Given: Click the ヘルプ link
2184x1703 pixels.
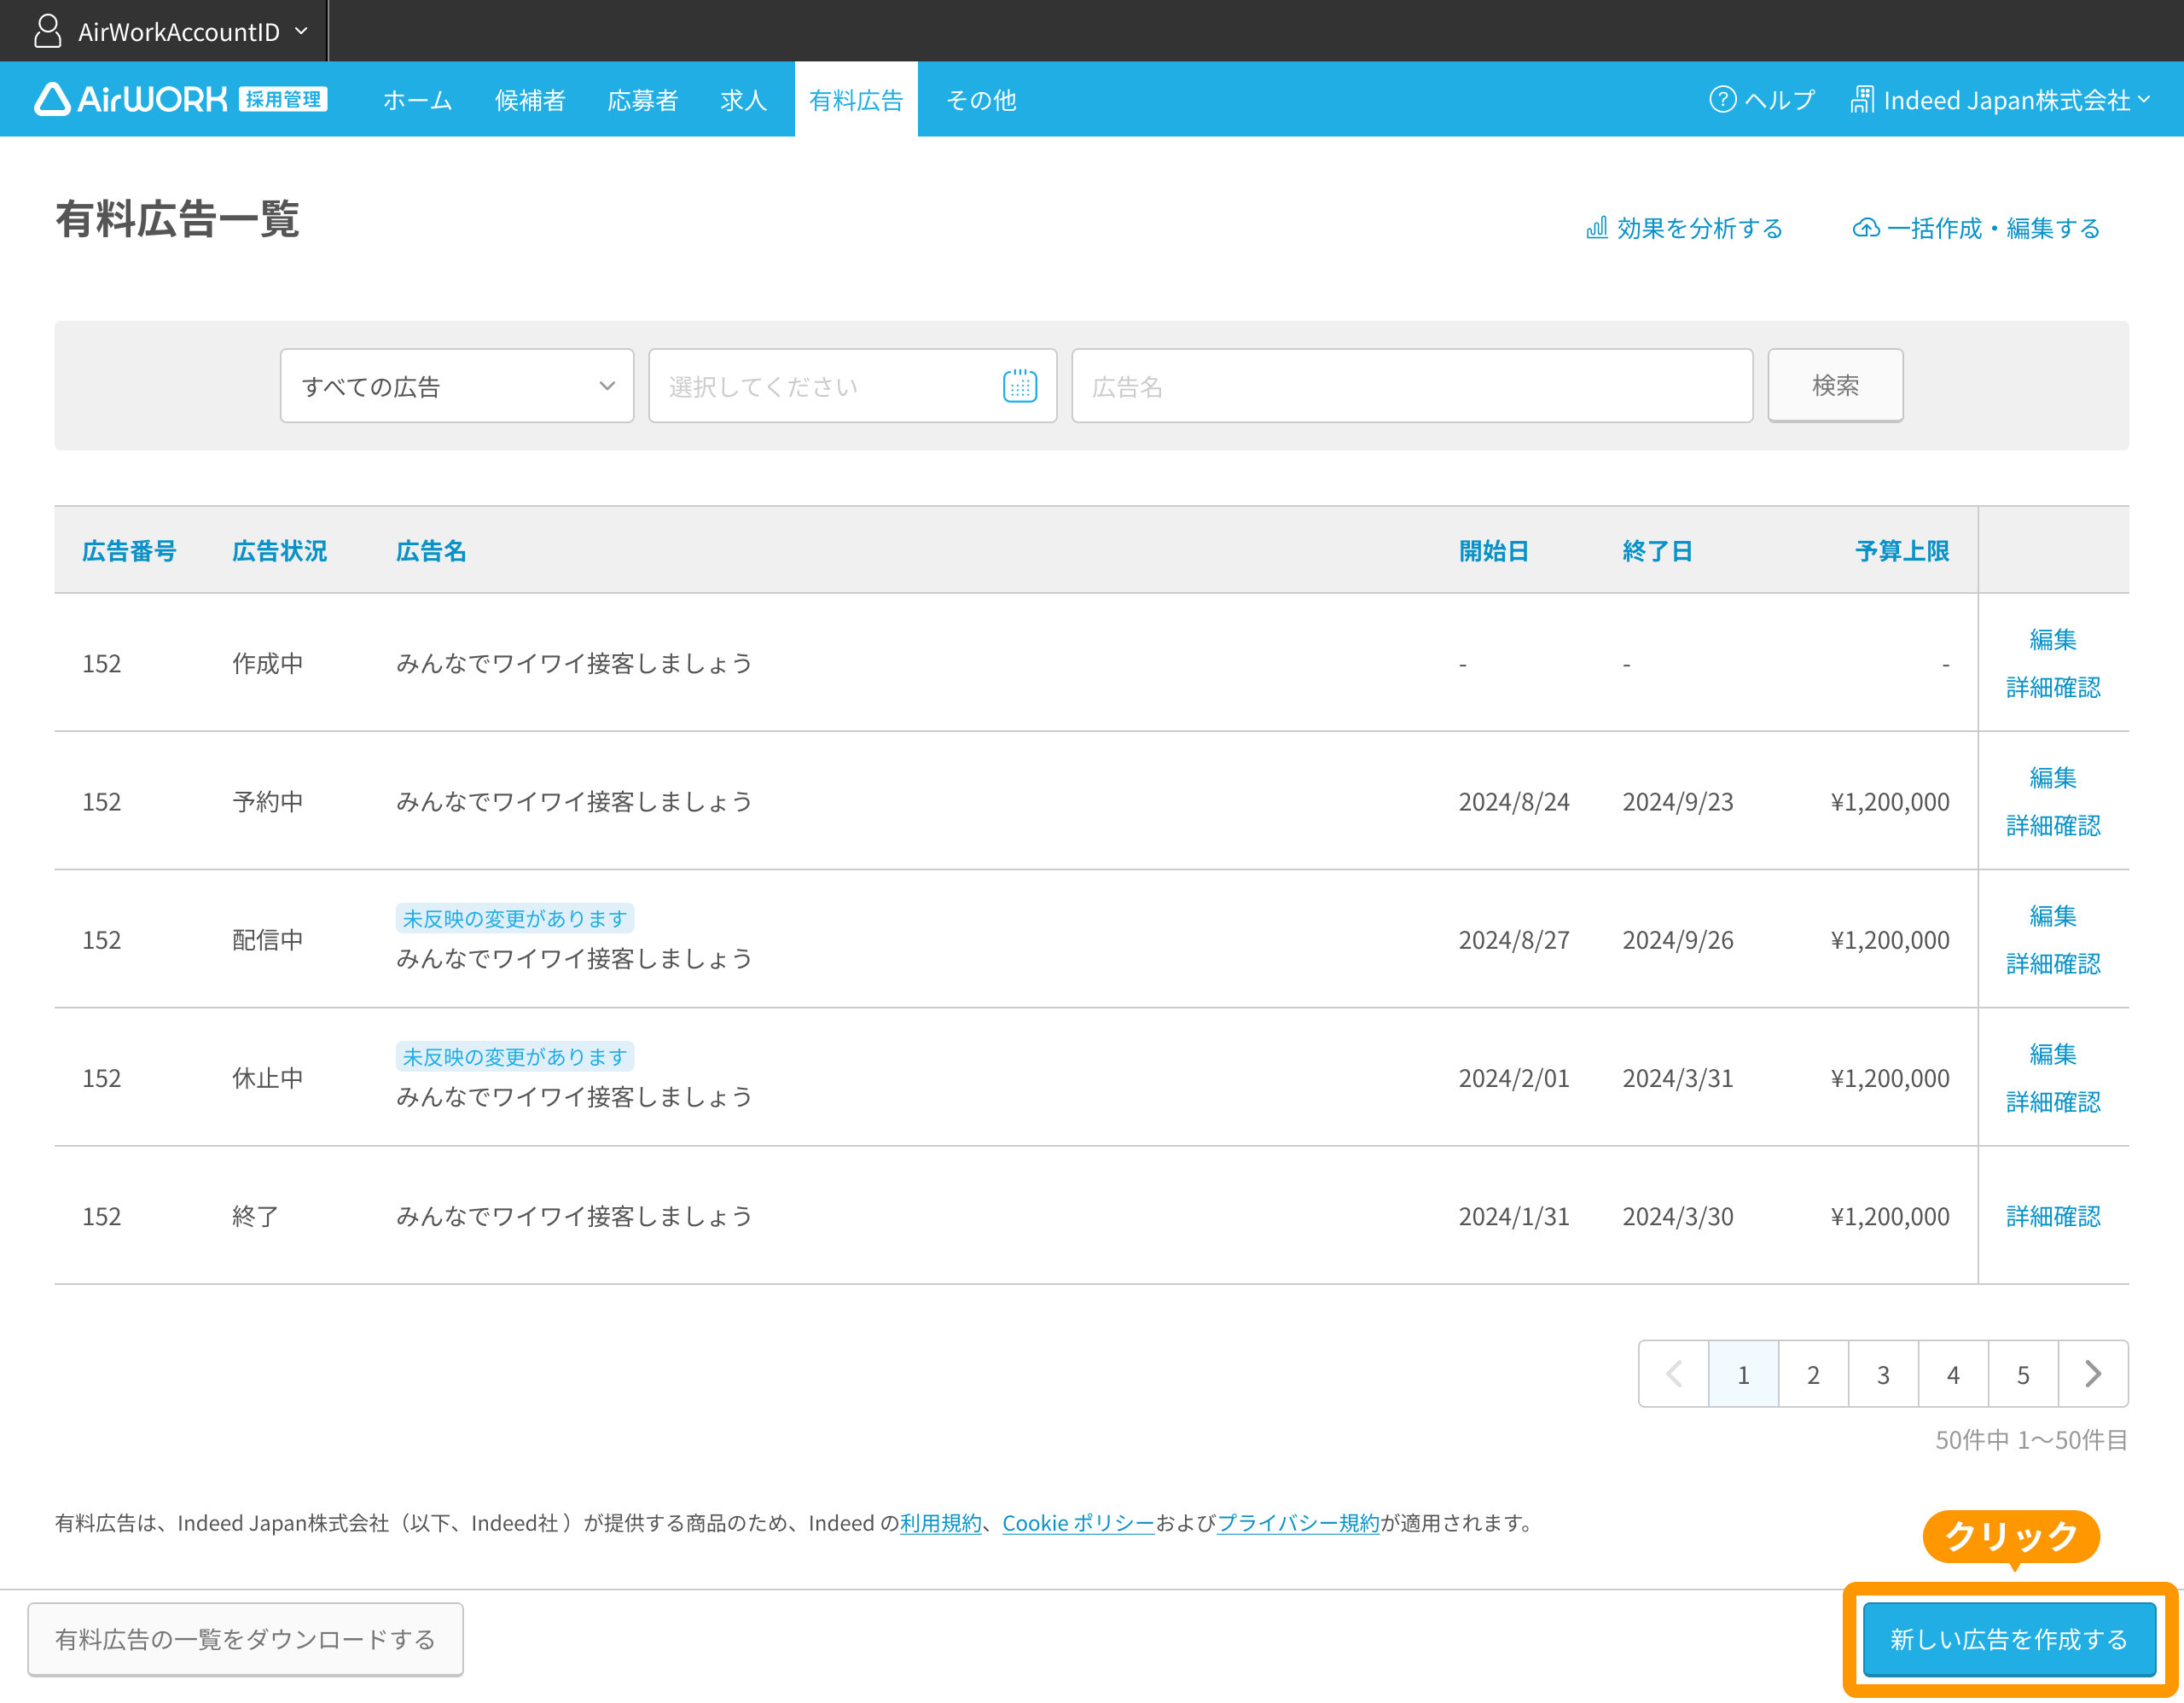Looking at the screenshot, I should 1762,99.
